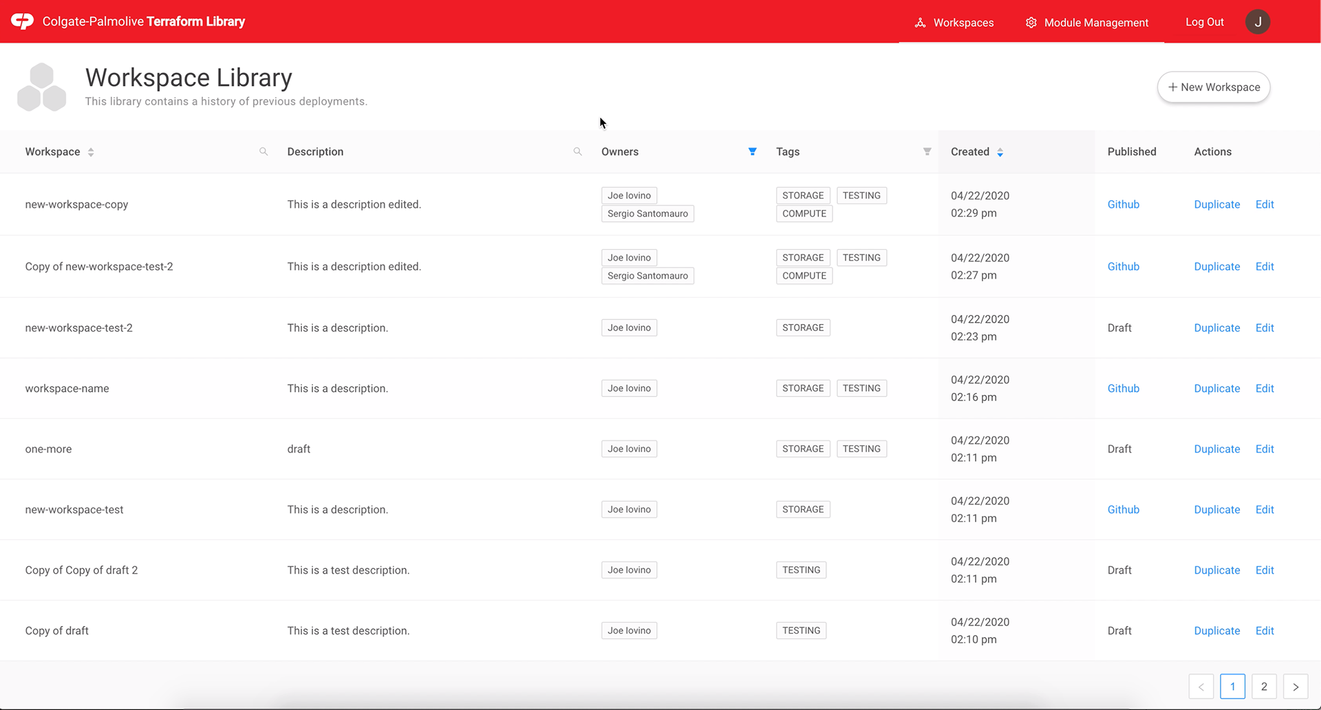Go to page 2
This screenshot has height=710, width=1321.
tap(1264, 687)
